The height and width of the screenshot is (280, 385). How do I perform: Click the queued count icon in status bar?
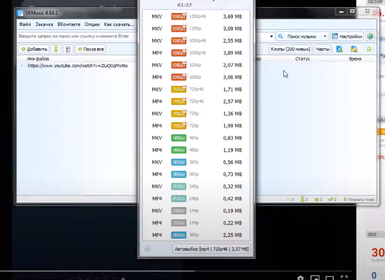(288, 200)
